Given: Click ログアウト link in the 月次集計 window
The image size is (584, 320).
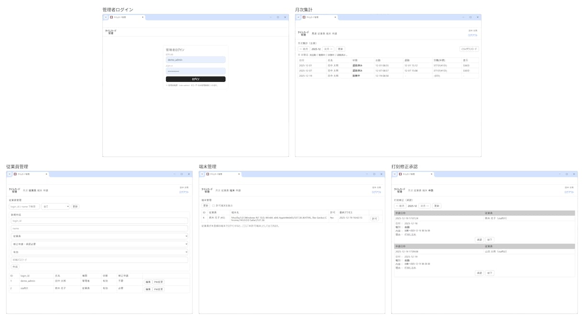Looking at the screenshot, I should pos(472,35).
